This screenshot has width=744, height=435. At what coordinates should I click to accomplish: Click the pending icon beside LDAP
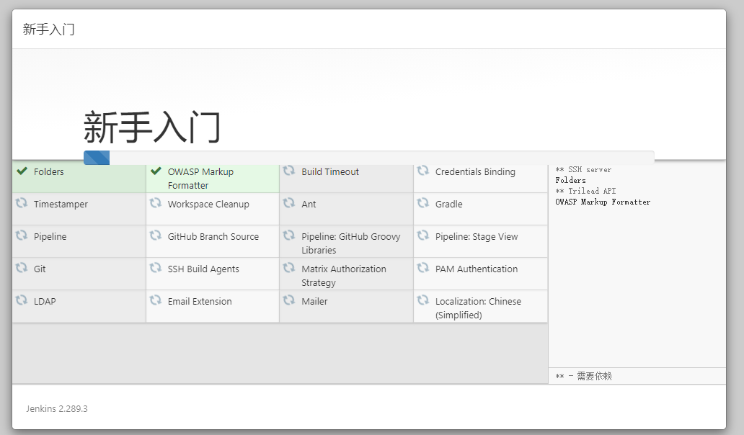[x=22, y=300]
